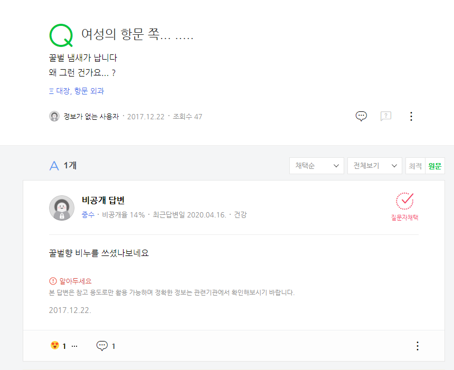Image resolution: width=454 pixels, height=370 pixels.
Task: Open the 대장, 항문 외과 category link
Action: [x=77, y=91]
